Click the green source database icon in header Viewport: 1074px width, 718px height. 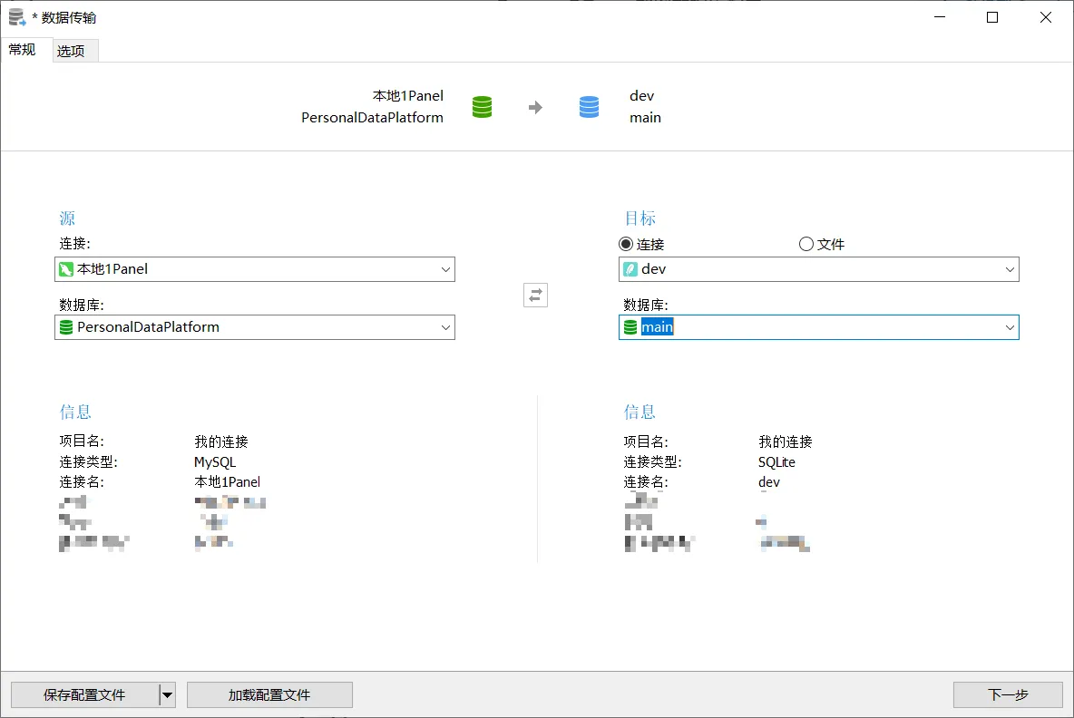pyautogui.click(x=483, y=107)
